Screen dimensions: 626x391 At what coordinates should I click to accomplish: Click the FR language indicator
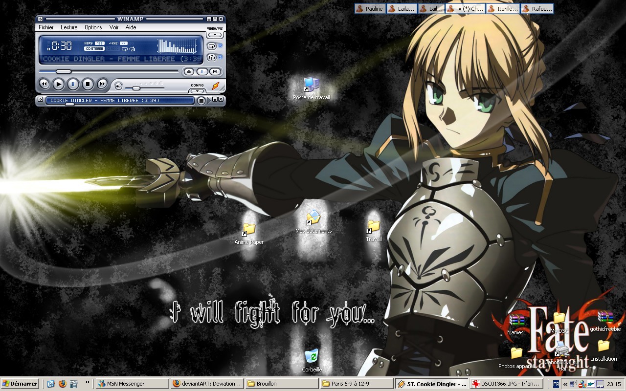click(556, 384)
